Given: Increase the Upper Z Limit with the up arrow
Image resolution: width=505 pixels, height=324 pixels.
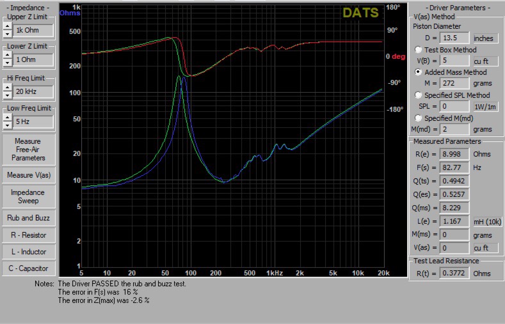Looking at the screenshot, I should click(x=7, y=26).
